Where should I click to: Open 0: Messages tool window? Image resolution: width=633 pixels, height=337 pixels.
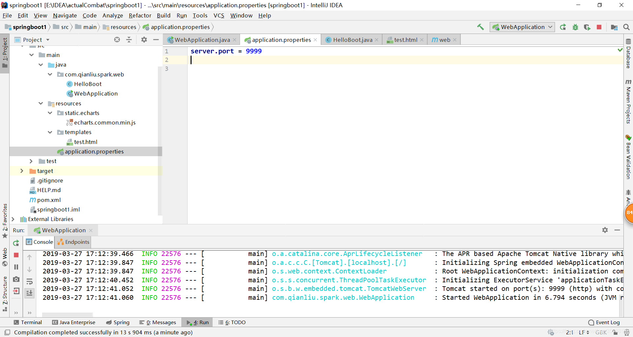158,323
